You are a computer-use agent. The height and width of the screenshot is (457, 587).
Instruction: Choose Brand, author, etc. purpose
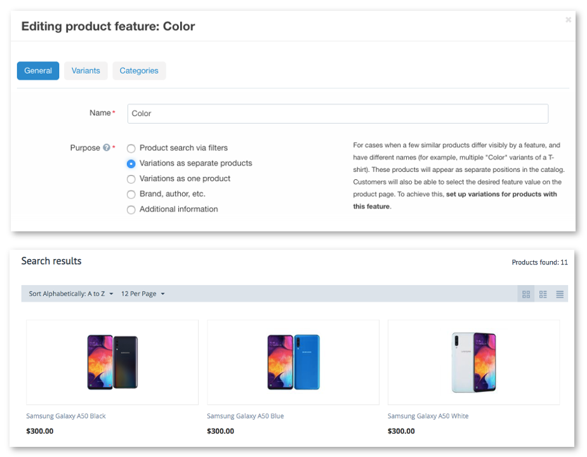131,195
